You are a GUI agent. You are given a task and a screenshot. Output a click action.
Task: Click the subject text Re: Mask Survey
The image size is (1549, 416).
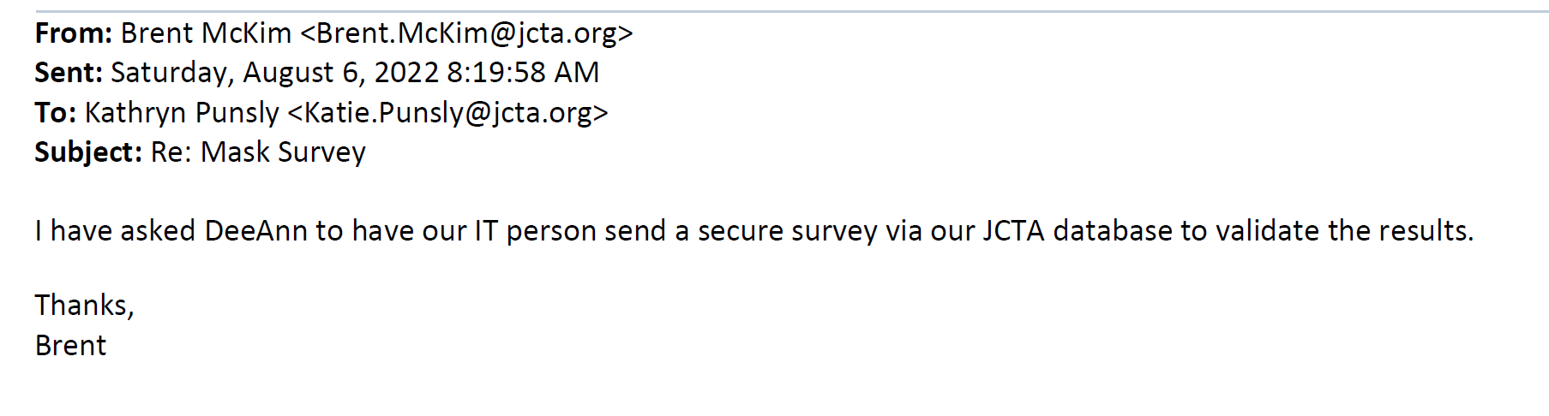click(258, 152)
